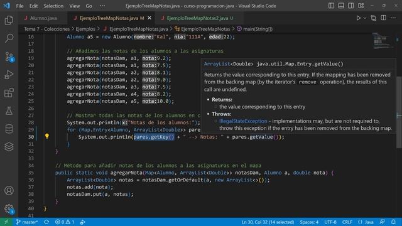Open the remote window indicator
This screenshot has height=226, width=402.
[x=6, y=222]
